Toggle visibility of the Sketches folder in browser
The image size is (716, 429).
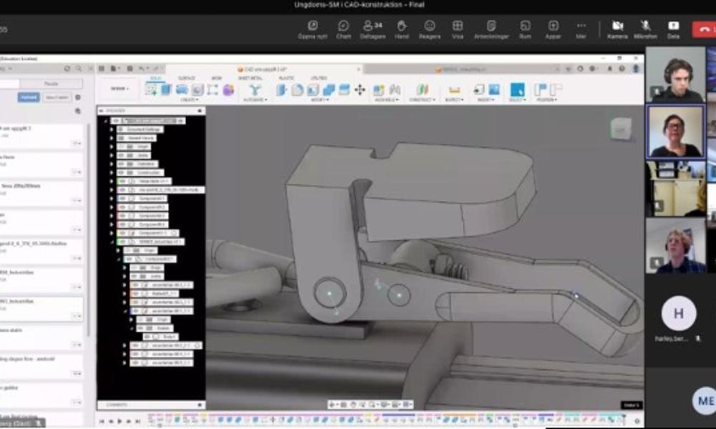(122, 164)
